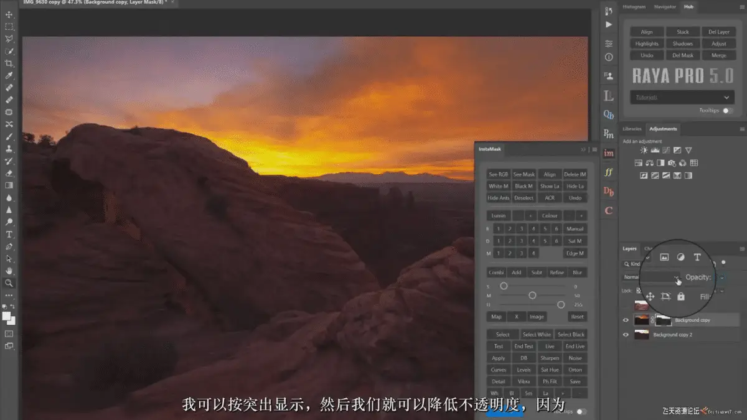Toggle Tooltips switch in InstaMask panel
Image resolution: width=747 pixels, height=420 pixels.
(x=581, y=411)
